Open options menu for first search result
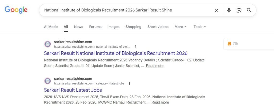This screenshot has width=274, height=111. (x=135, y=47)
